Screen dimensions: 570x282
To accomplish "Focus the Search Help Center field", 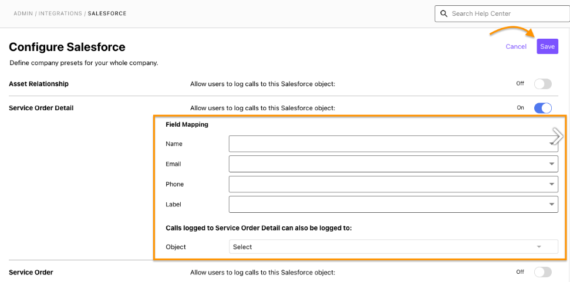I will 502,14.
